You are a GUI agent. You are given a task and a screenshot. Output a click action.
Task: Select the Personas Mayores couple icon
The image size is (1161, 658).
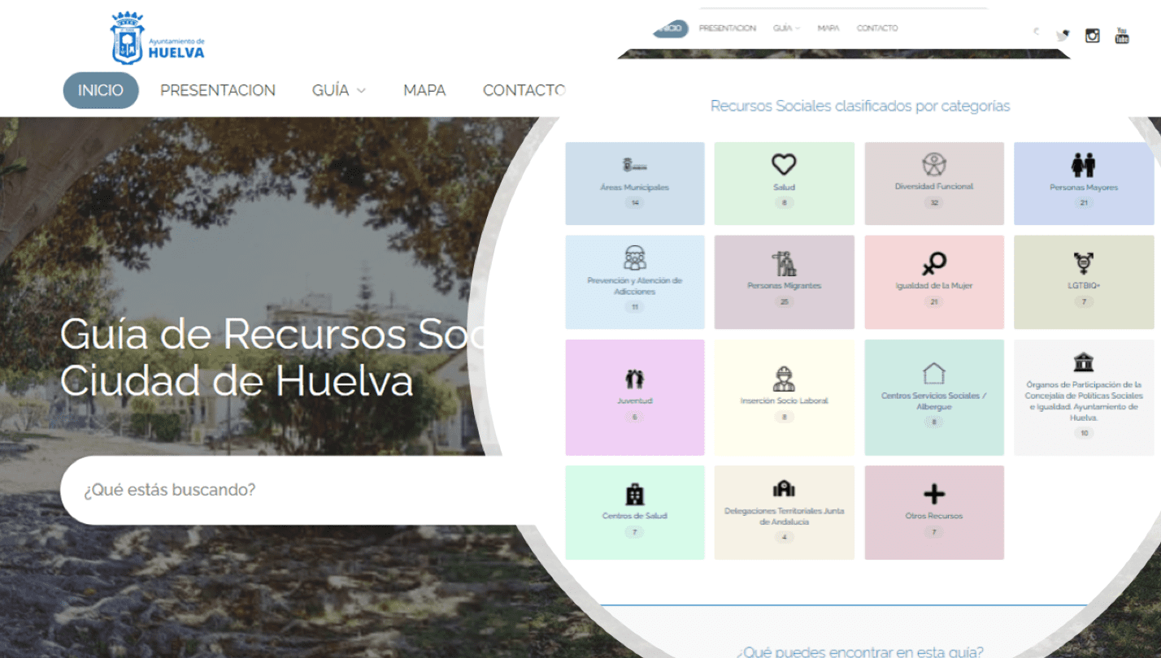tap(1084, 165)
